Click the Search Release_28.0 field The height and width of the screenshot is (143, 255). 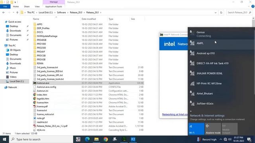[x=239, y=12]
